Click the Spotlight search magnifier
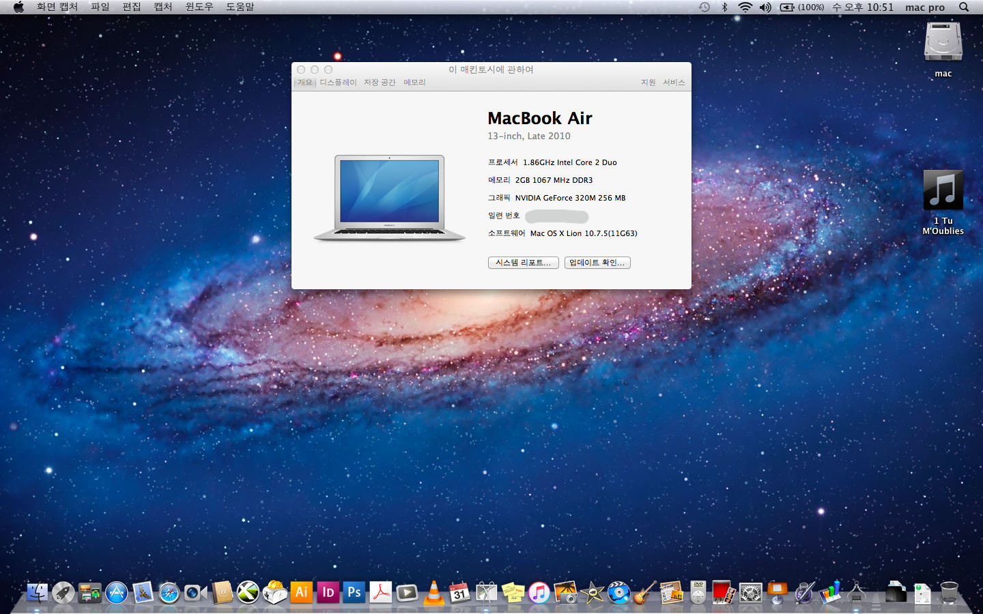983x614 pixels. click(x=964, y=7)
